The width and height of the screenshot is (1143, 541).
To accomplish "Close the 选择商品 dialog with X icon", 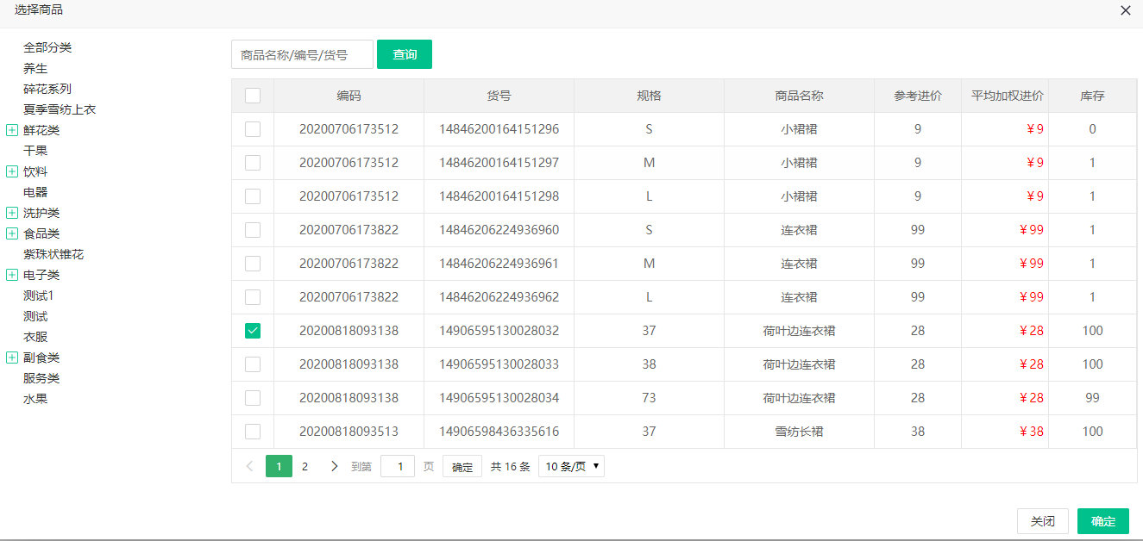I will click(x=1125, y=10).
